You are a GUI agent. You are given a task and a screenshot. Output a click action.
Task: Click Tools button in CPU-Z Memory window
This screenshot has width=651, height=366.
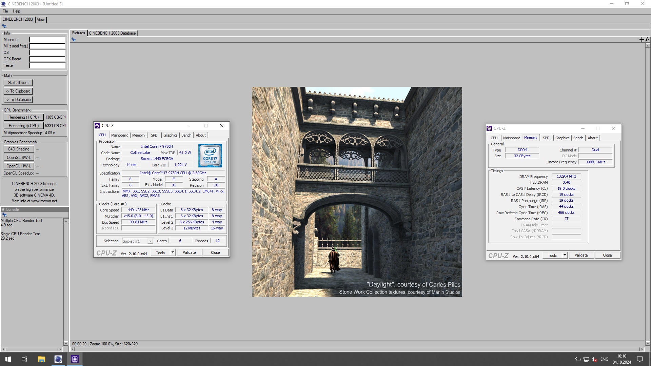coord(552,255)
